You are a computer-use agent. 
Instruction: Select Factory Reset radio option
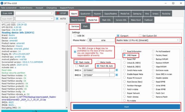coord(153,55)
